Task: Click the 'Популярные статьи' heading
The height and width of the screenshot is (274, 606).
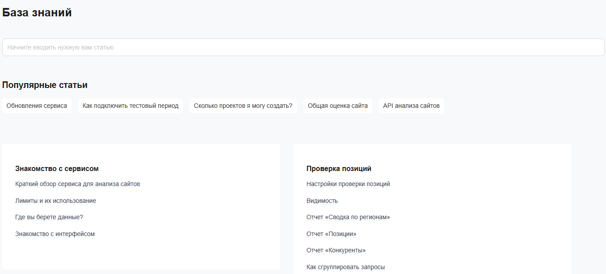Action: pos(45,85)
